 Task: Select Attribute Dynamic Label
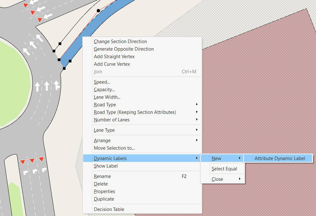[278, 158]
